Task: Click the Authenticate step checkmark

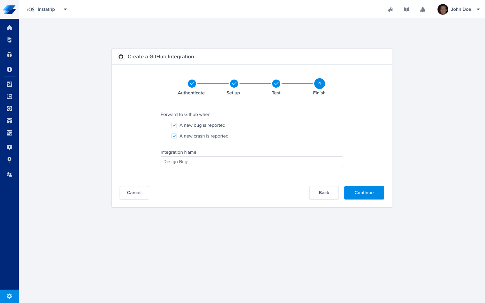Action: coord(192,83)
